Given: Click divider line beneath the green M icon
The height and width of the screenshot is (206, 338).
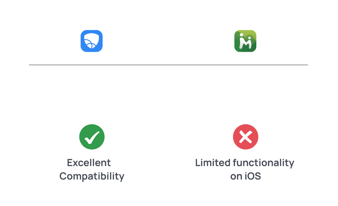Looking at the screenshot, I should [245, 65].
